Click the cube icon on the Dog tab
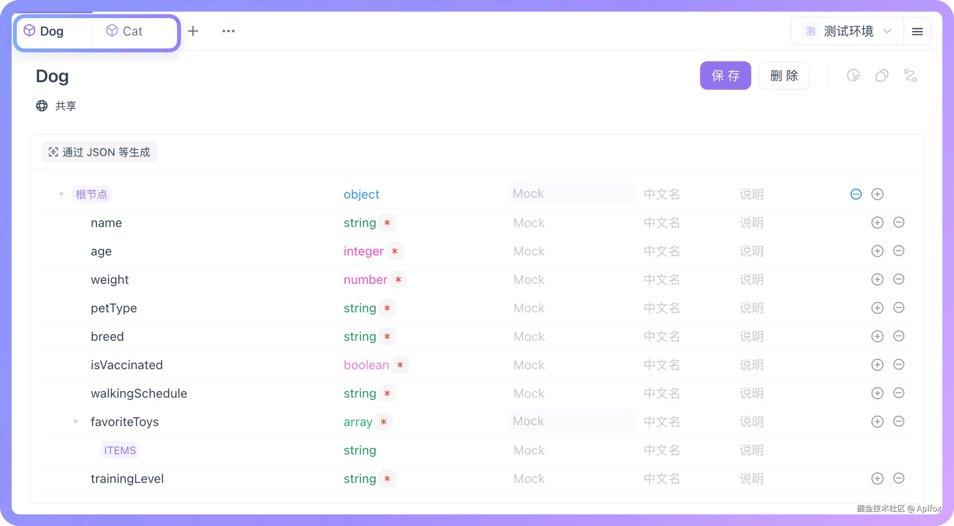 pyautogui.click(x=29, y=31)
